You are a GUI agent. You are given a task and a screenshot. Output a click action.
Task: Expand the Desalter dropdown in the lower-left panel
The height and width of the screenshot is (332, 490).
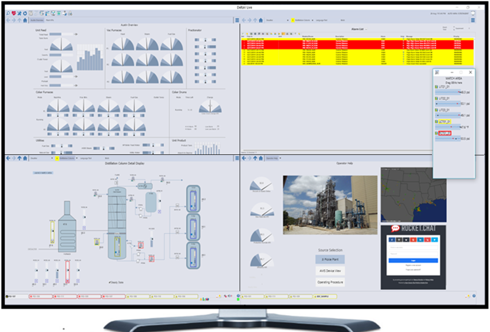(52, 158)
